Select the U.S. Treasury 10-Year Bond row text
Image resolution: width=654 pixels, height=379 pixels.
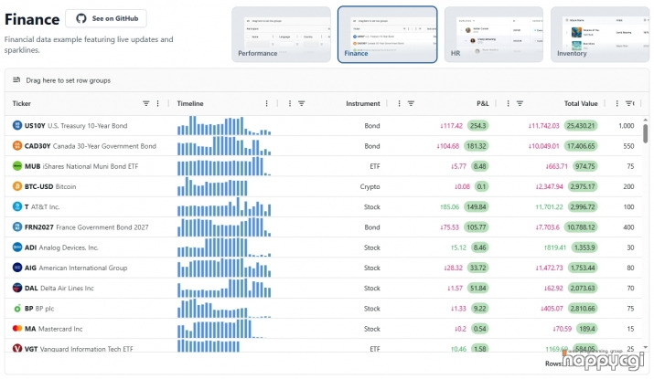click(x=87, y=125)
